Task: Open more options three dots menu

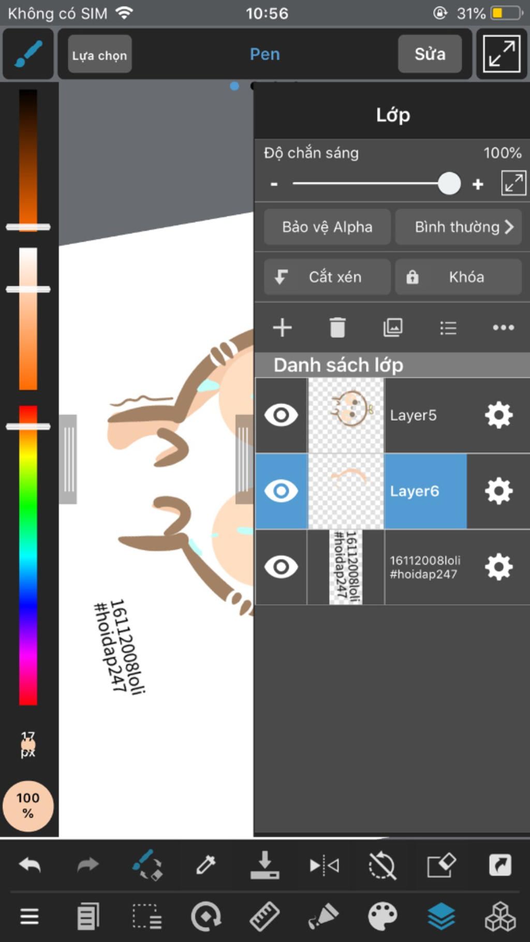Action: (503, 328)
